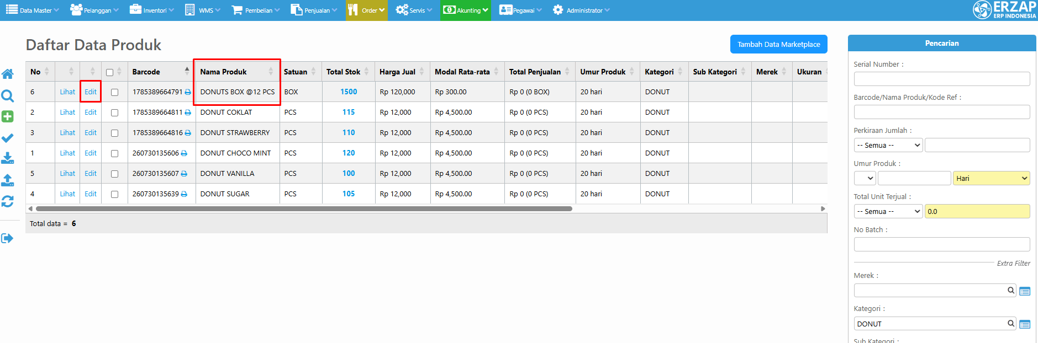Click the ERZAP ERP Indonesia logo

point(1004,10)
